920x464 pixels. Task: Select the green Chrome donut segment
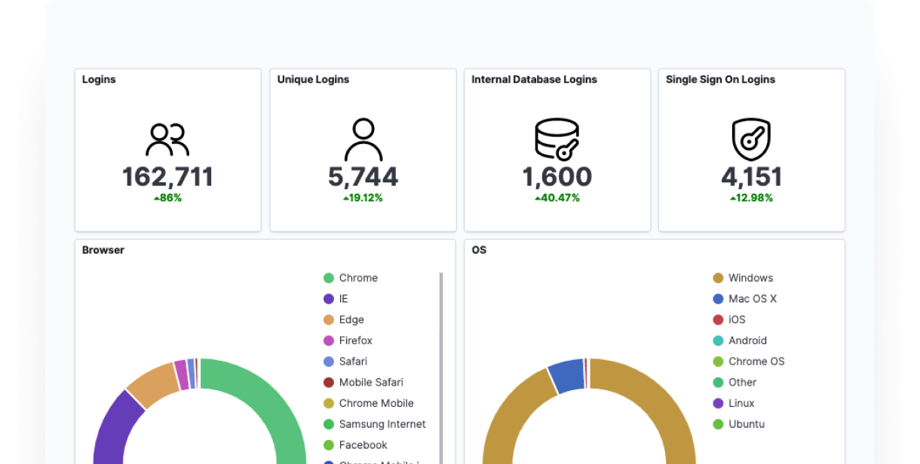[x=271, y=399]
